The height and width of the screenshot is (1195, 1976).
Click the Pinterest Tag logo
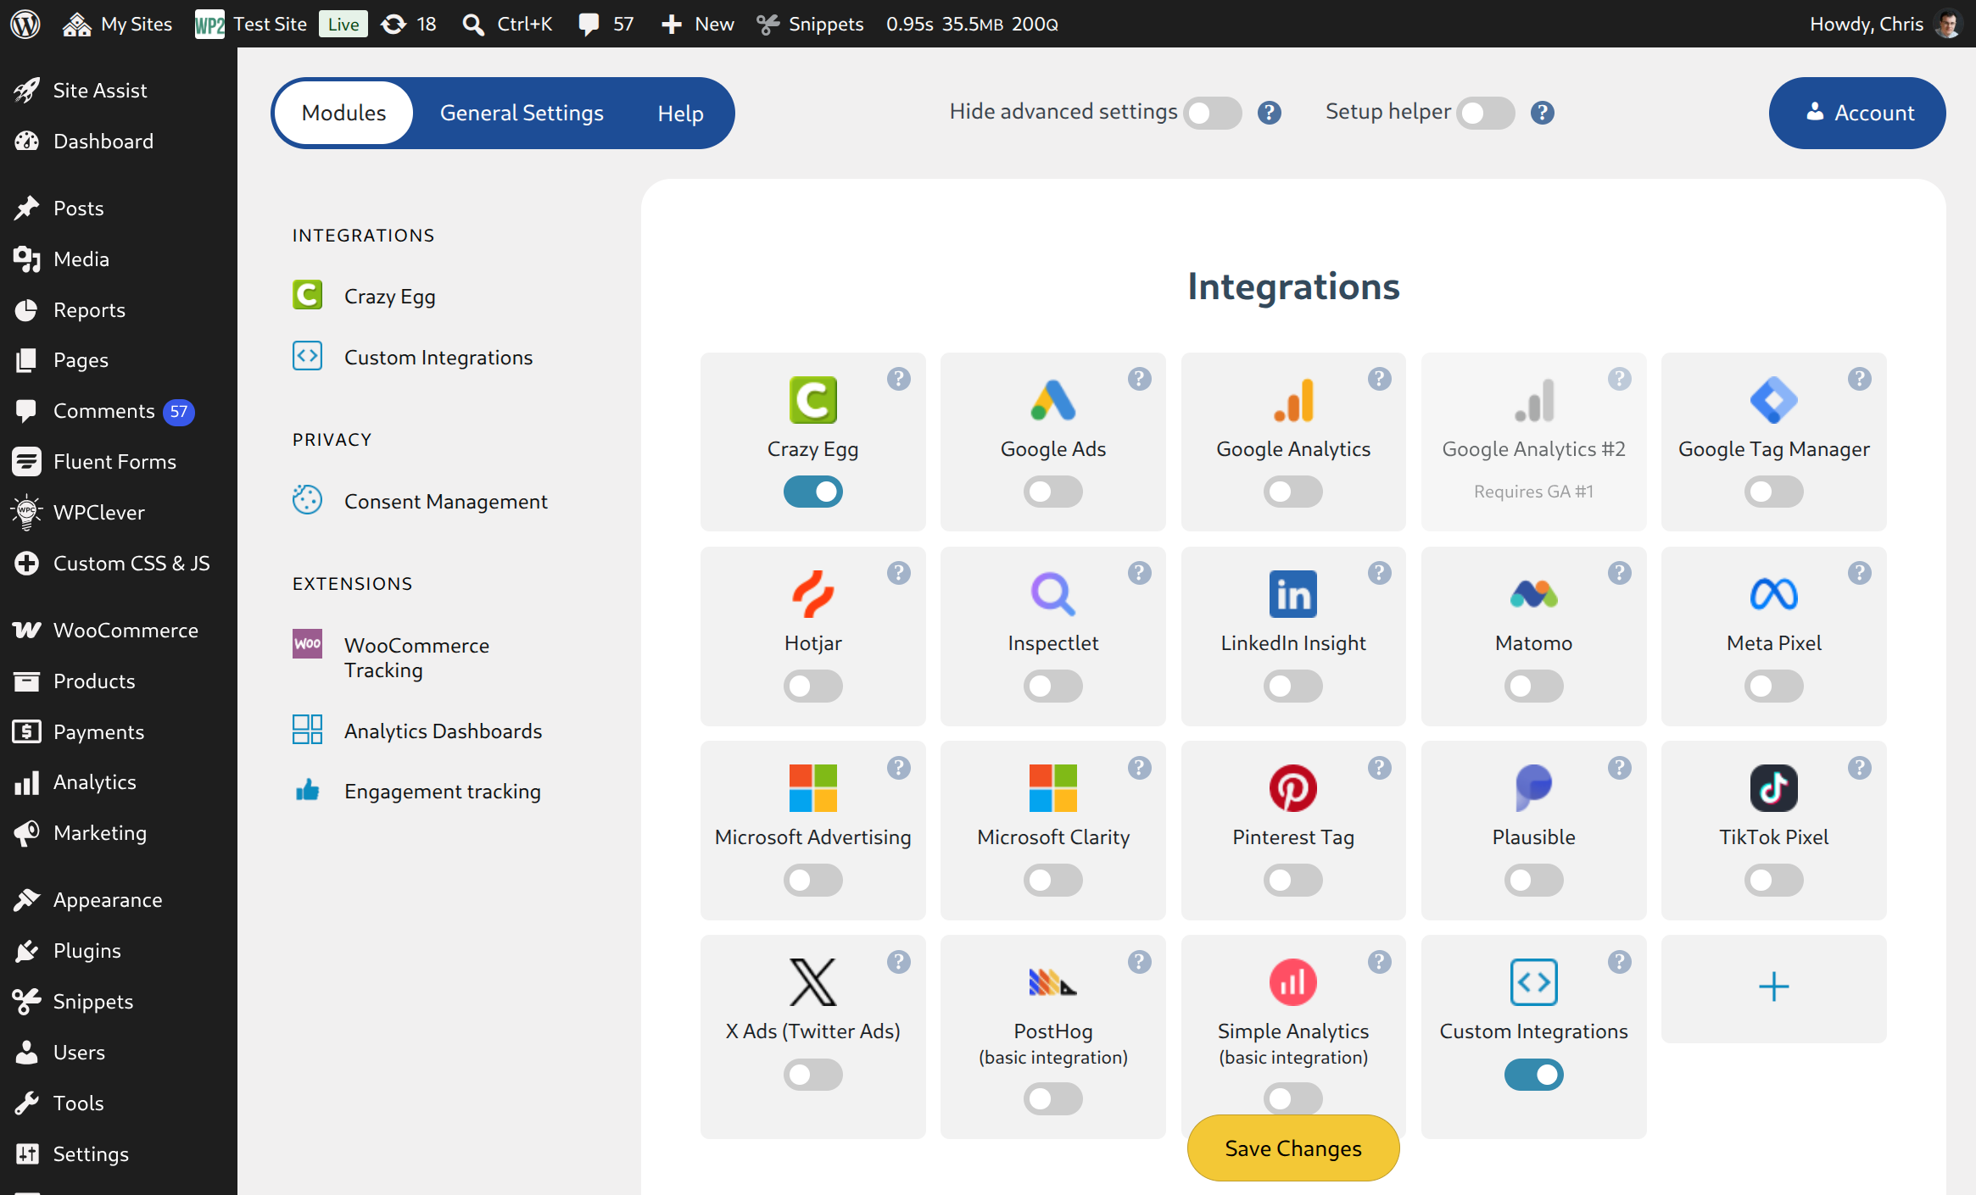[x=1292, y=788]
